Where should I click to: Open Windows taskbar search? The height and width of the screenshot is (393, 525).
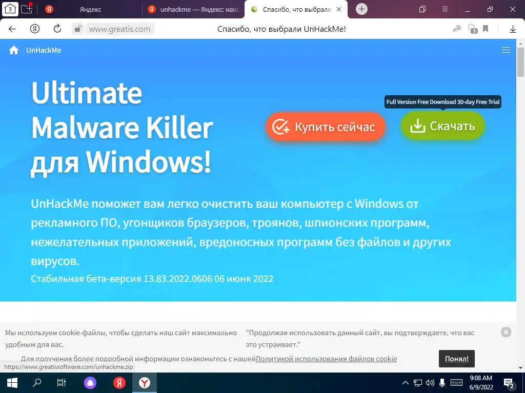click(x=37, y=383)
